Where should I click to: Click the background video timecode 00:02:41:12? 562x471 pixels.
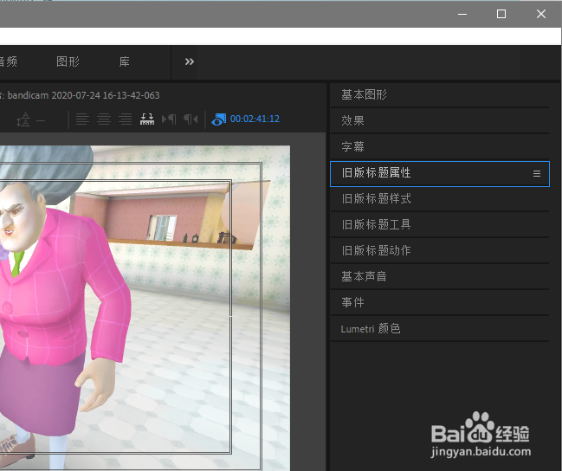pos(255,119)
